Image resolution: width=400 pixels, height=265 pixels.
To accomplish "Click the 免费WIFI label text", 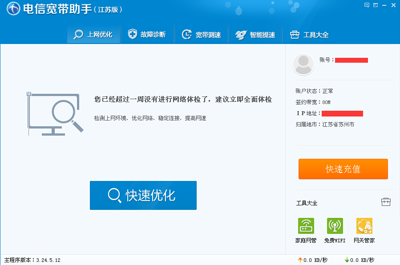I will 335,240.
